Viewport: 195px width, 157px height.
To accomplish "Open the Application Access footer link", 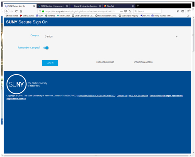I will [16, 99].
